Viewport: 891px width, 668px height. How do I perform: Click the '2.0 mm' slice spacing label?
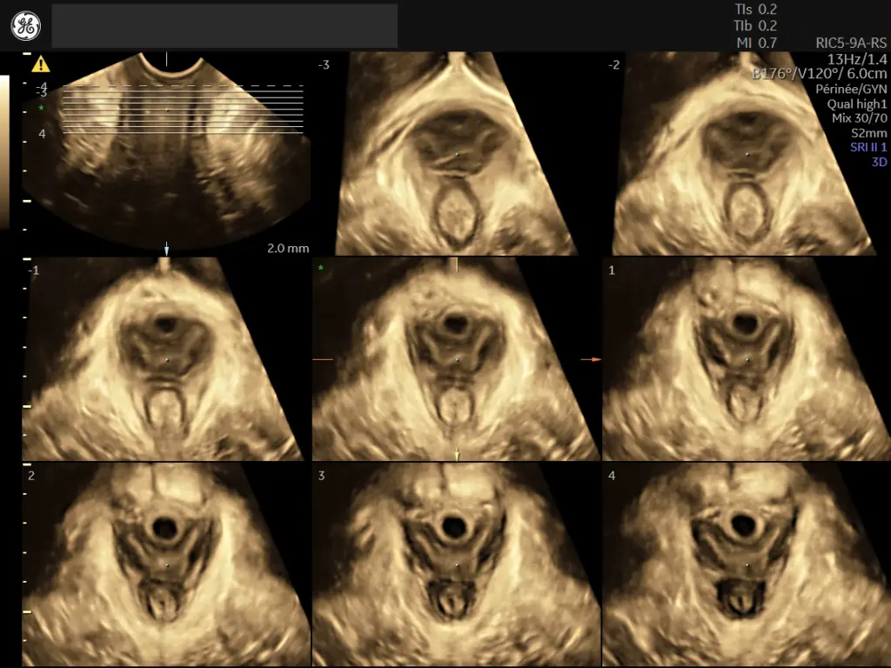[288, 248]
